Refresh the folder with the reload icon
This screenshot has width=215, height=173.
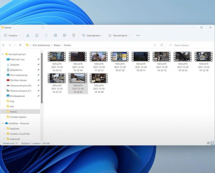pyautogui.click(x=162, y=45)
